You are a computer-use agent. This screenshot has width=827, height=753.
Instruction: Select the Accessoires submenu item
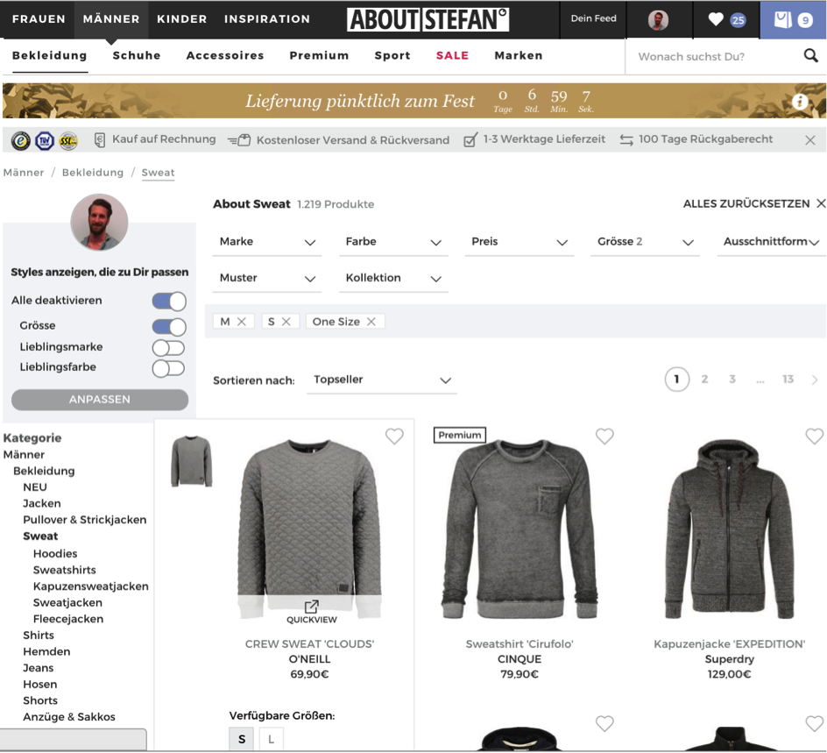click(224, 55)
